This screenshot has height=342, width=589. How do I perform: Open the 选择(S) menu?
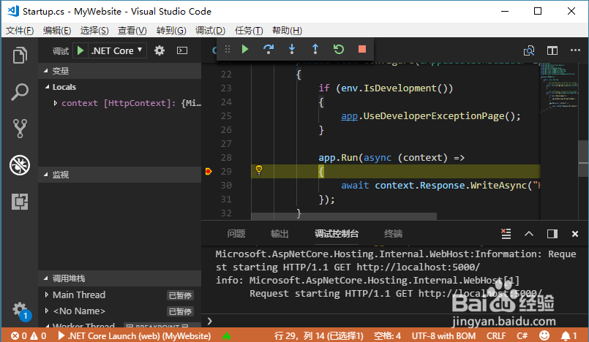click(x=94, y=31)
